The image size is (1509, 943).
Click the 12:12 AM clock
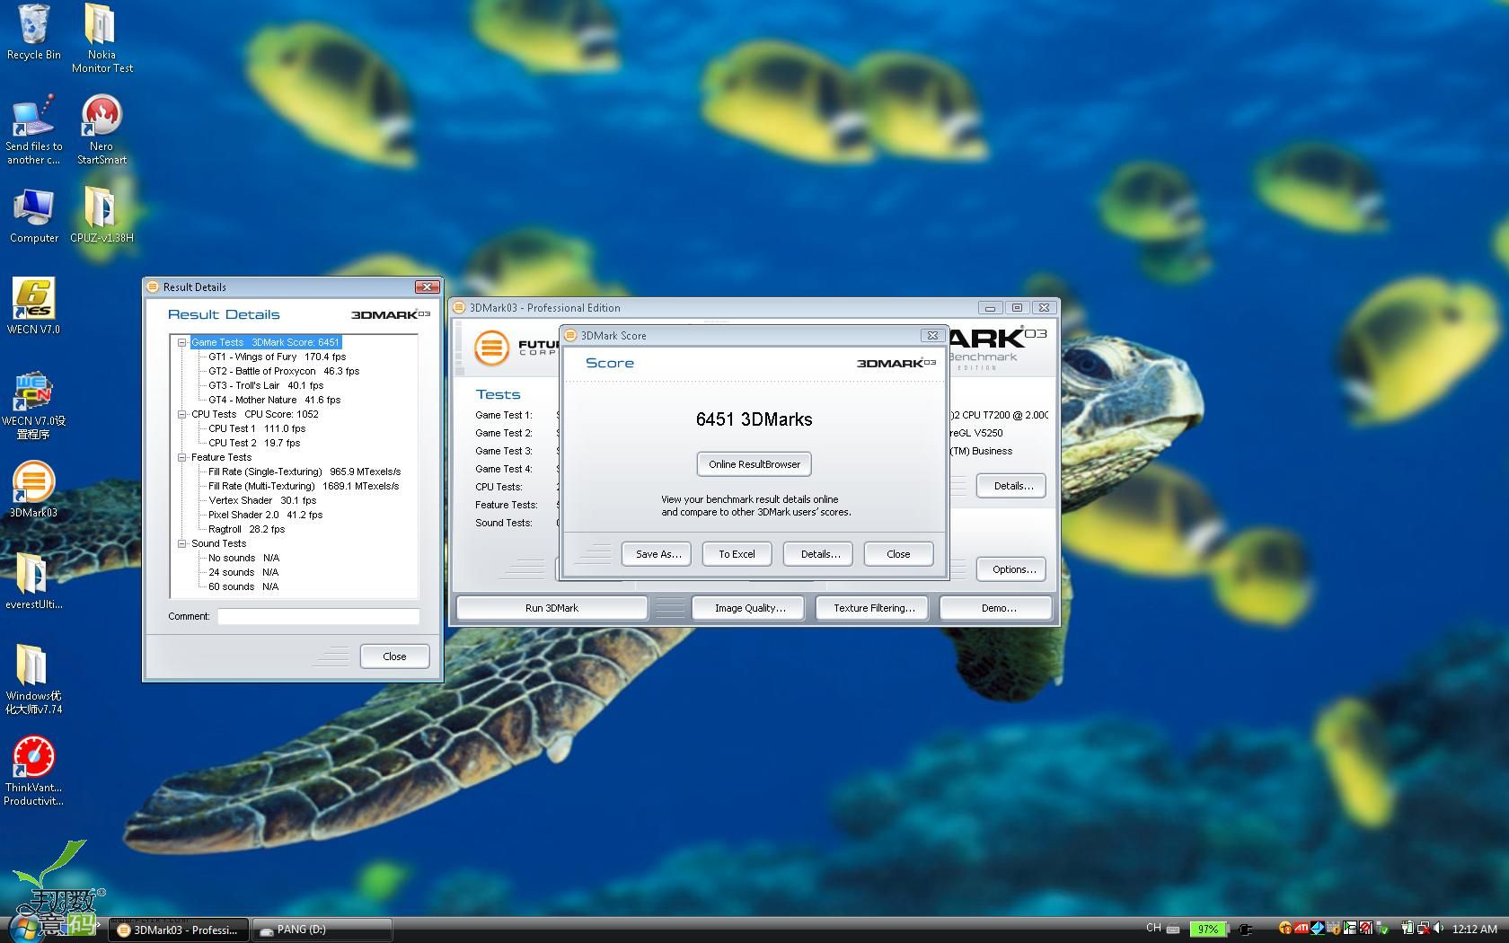1474,929
